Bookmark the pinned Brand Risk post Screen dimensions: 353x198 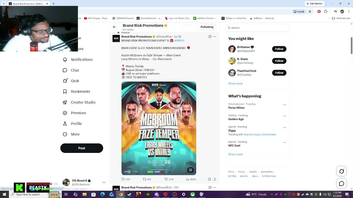(209, 179)
